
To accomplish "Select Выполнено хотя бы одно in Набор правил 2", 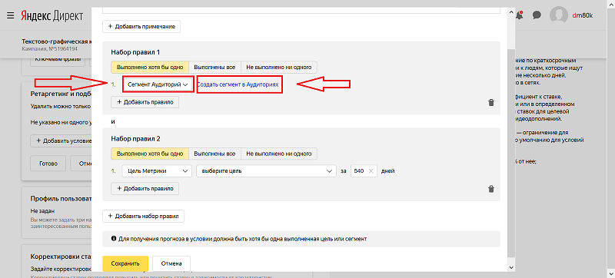I will 150,154.
